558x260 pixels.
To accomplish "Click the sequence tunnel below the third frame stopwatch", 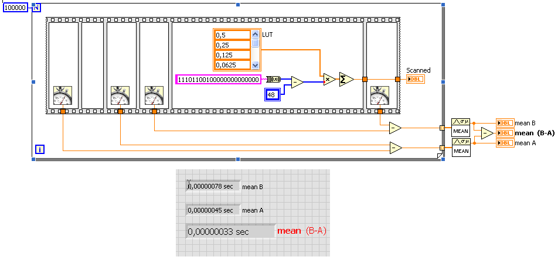I will tap(120, 111).
